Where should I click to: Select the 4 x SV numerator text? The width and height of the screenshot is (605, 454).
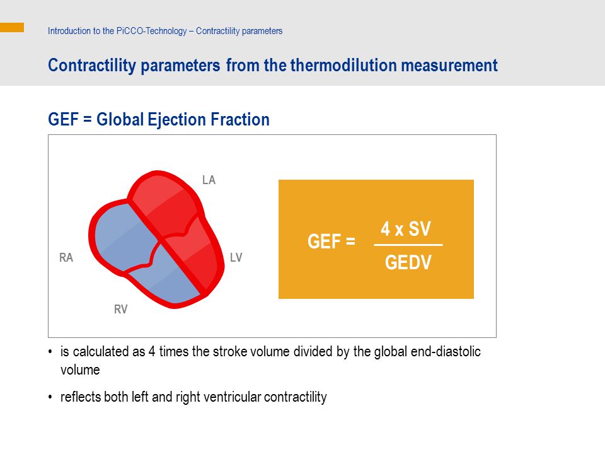(406, 229)
